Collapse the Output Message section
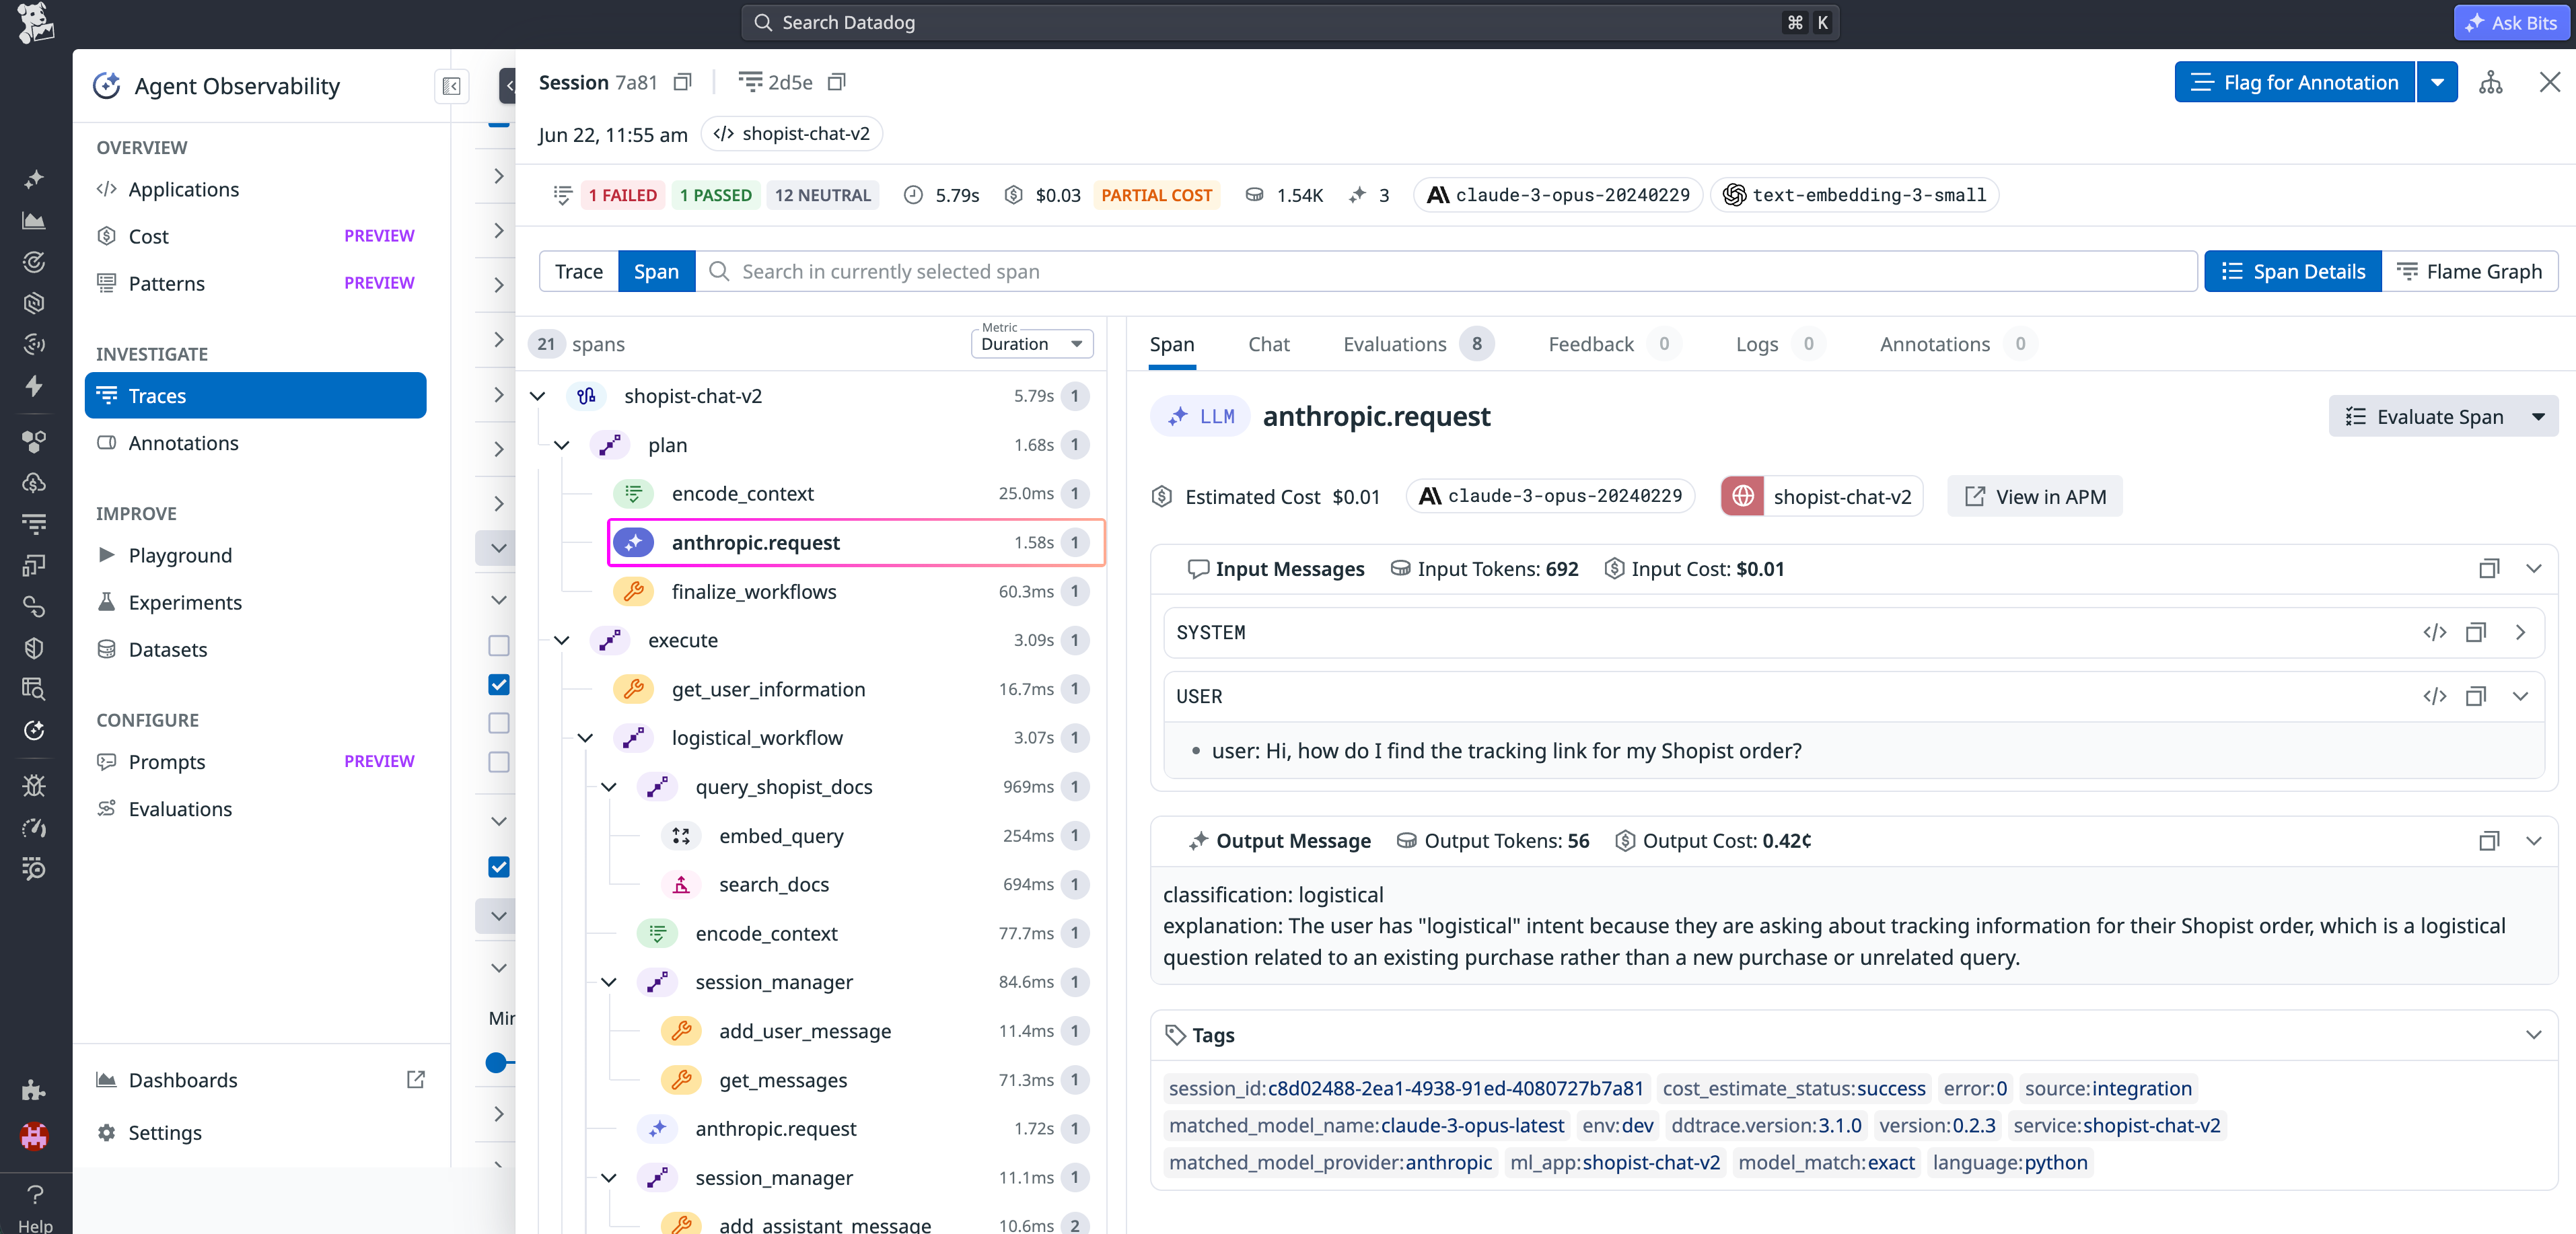 (x=2533, y=841)
